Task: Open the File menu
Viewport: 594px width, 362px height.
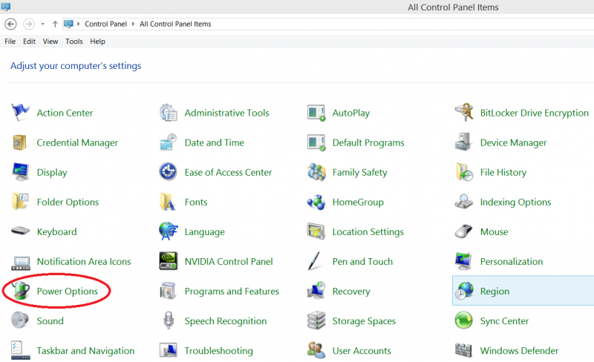Action: 10,42
